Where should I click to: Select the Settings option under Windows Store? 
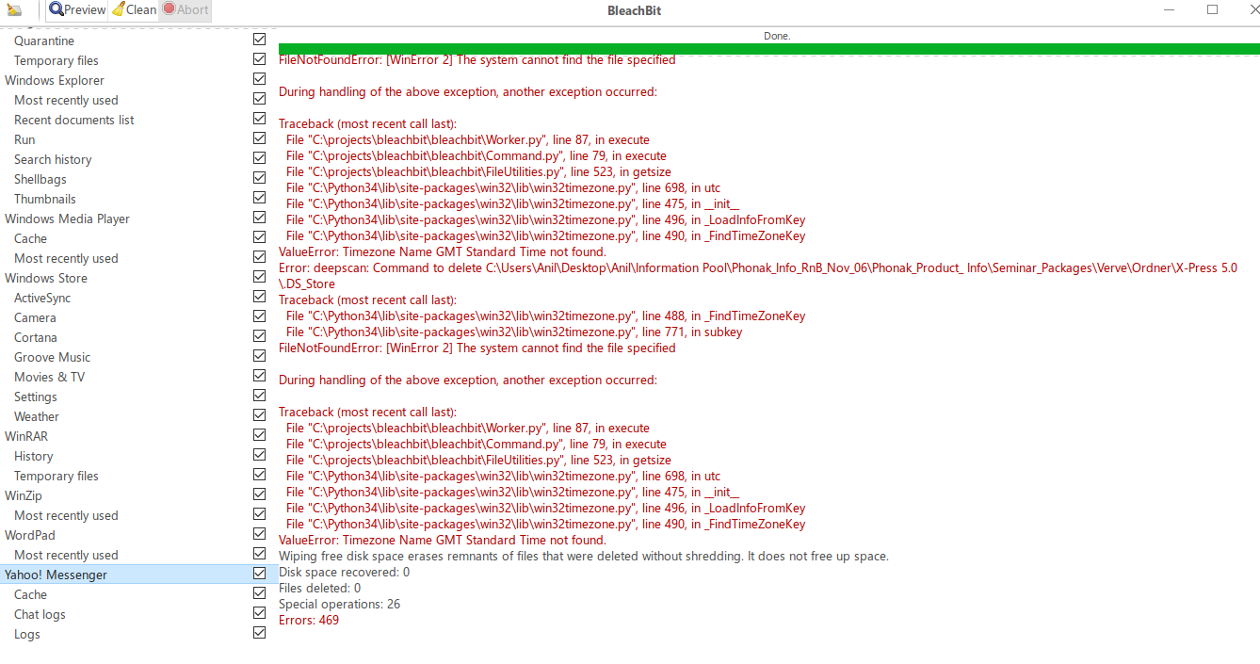click(x=36, y=397)
